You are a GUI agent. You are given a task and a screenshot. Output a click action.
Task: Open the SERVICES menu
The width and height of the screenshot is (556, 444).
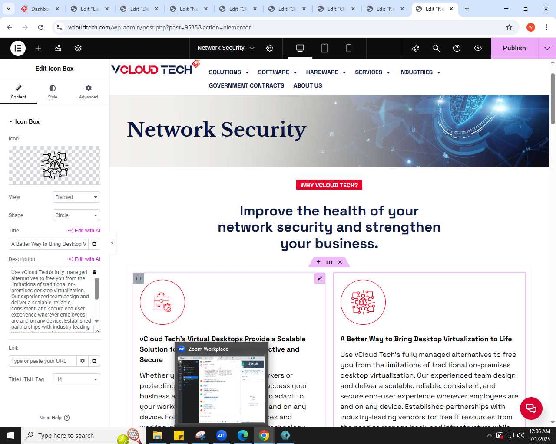click(373, 72)
